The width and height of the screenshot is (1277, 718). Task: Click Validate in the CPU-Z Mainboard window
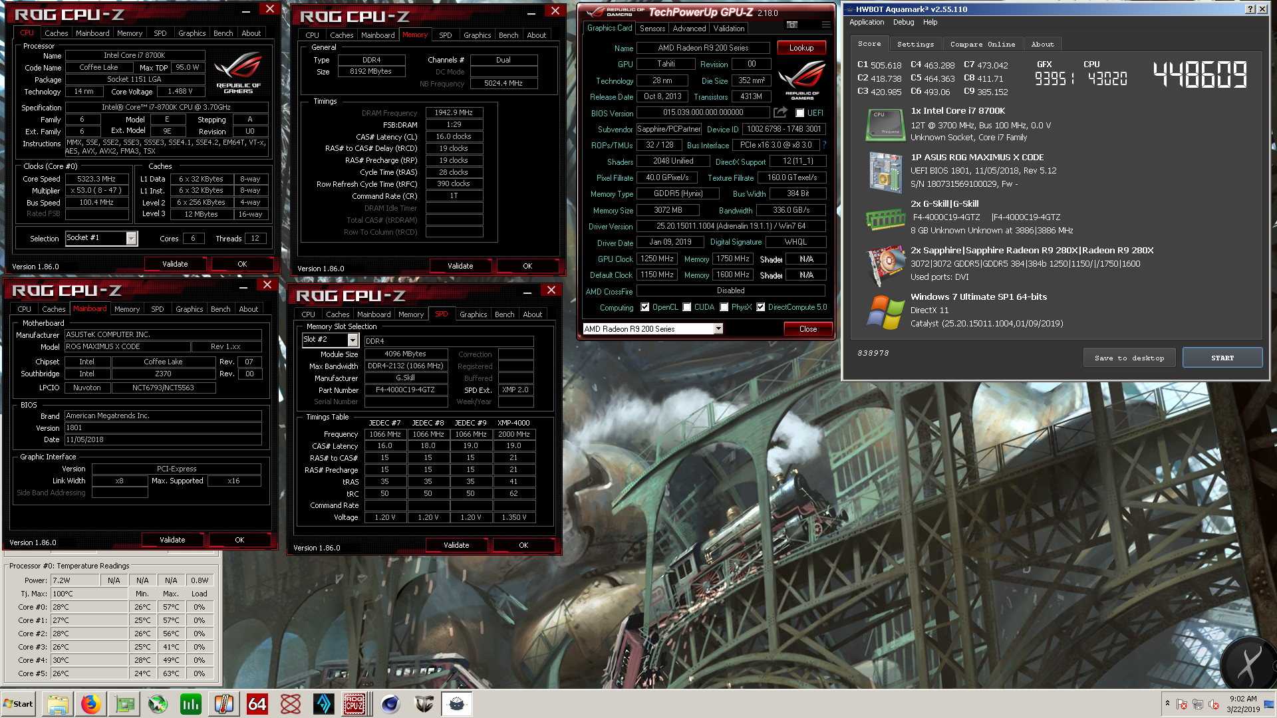click(172, 540)
